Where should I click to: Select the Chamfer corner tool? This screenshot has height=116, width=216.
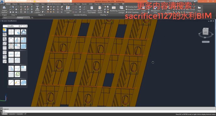tap(17, 60)
